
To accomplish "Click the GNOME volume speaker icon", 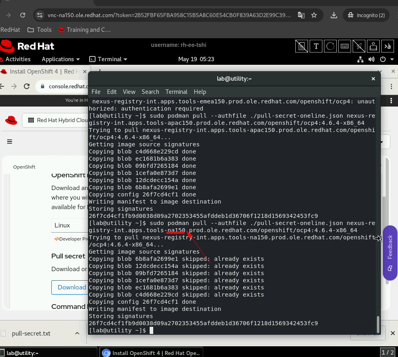I will (371, 59).
